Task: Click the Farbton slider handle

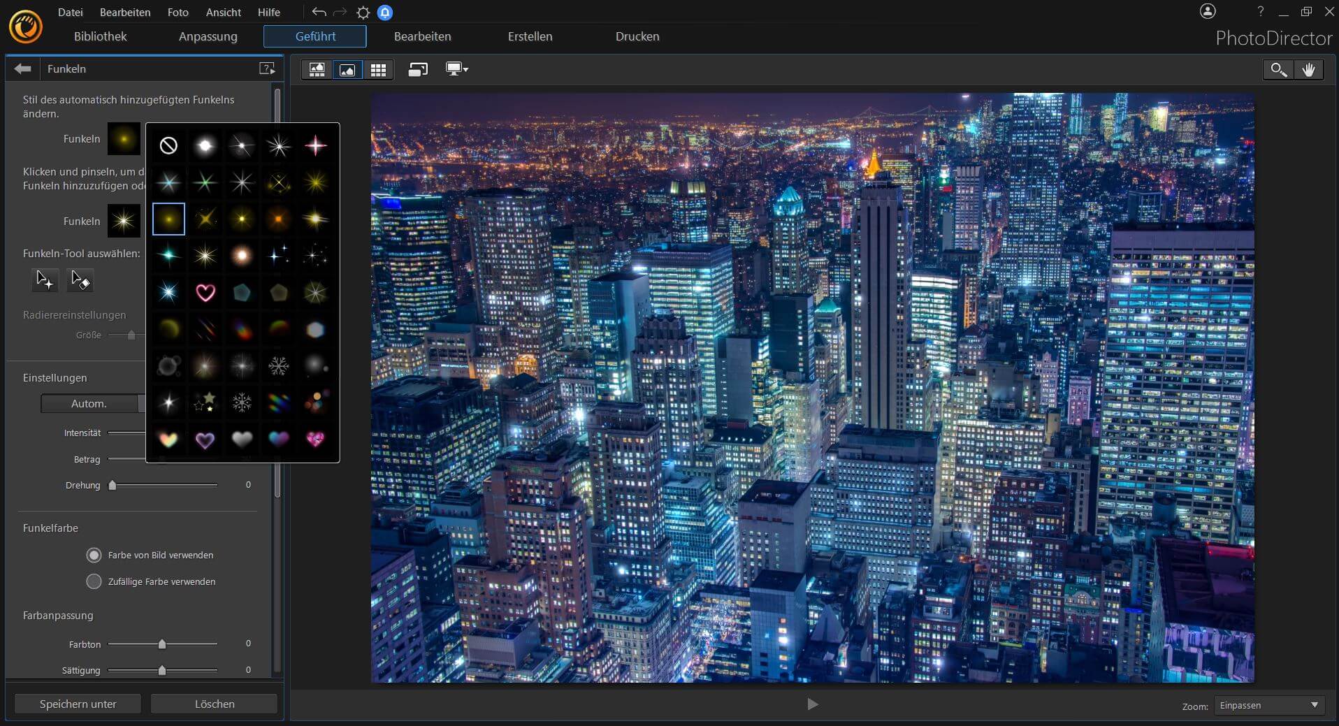Action: pyautogui.click(x=162, y=644)
